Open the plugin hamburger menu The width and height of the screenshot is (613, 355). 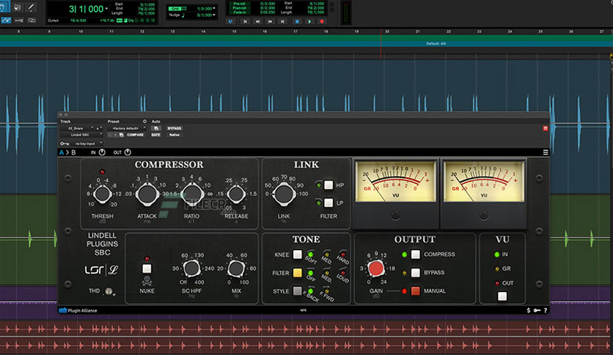545,153
